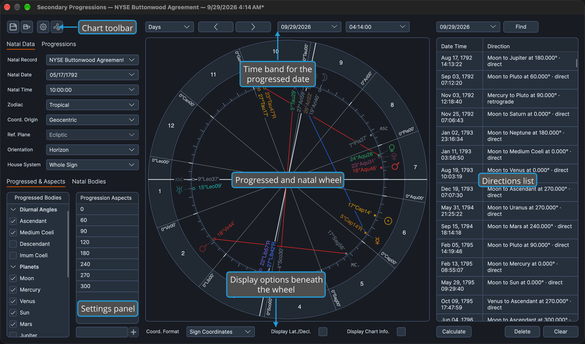This screenshot has height=344, width=585.
Task: Select the 180 progression aspect row
Action: 107,253
